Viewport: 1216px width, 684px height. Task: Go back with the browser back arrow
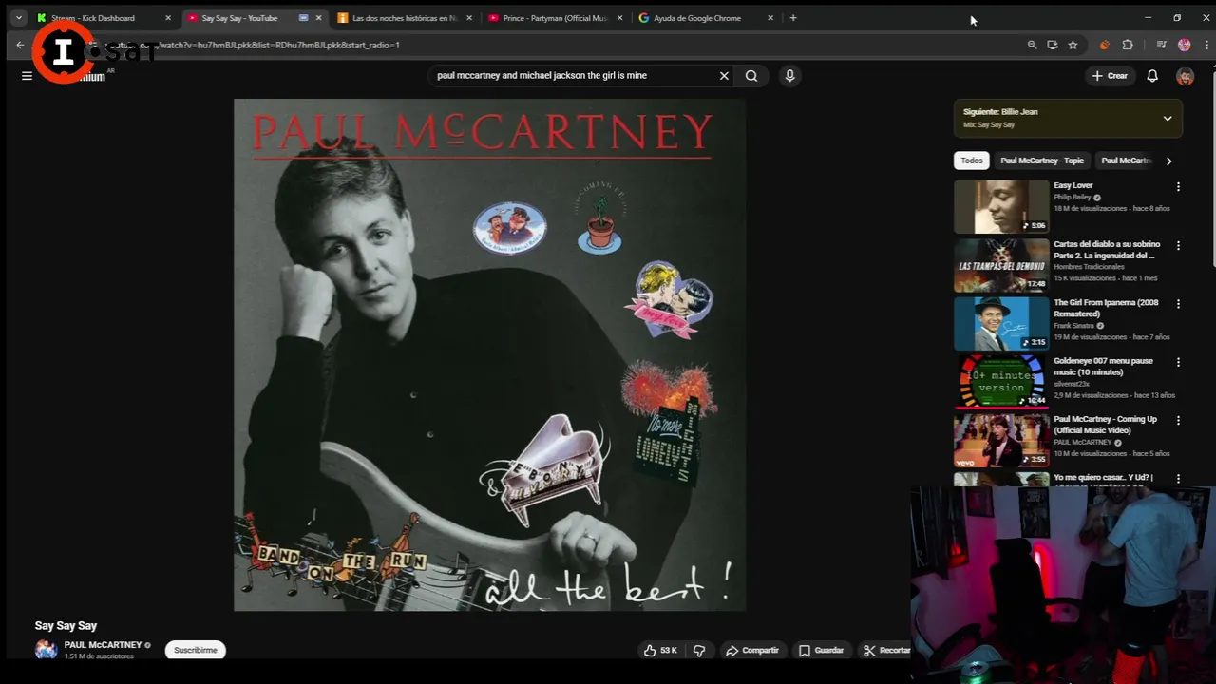point(20,45)
